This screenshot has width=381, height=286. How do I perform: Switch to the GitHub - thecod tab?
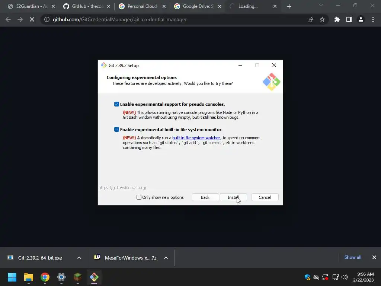click(87, 6)
